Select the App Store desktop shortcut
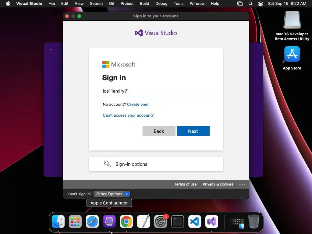Viewport: 312px width, 234px height. tap(292, 58)
